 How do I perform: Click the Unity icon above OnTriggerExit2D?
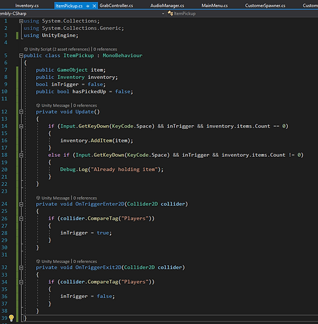(x=38, y=262)
